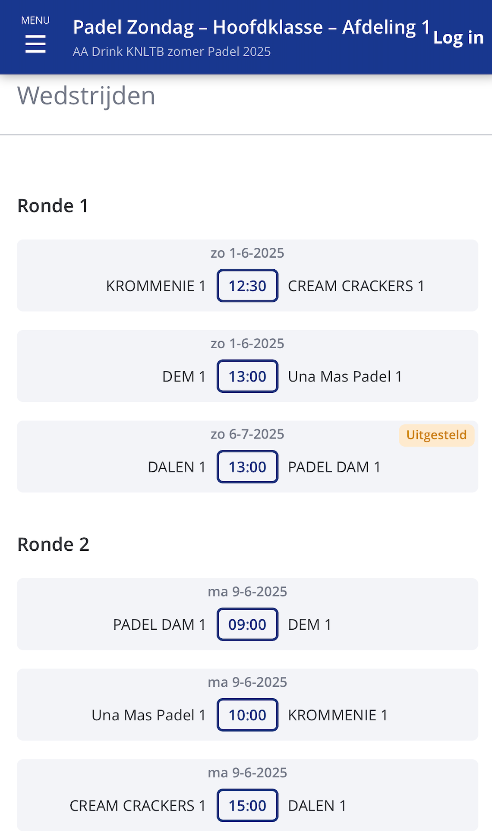492x839 pixels.
Task: Click the Log in link
Action: click(458, 38)
